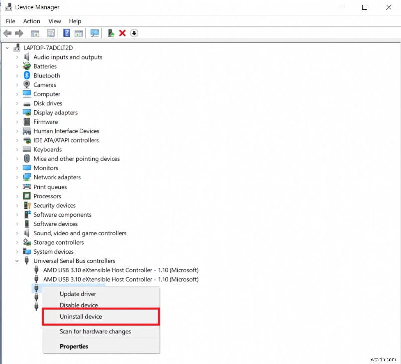Click the Help icon in the toolbar
The height and width of the screenshot is (364, 401).
coord(66,33)
